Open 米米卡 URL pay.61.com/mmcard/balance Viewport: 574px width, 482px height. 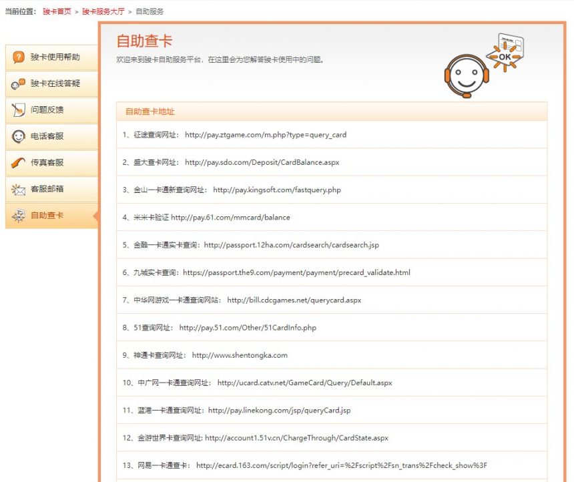[230, 218]
